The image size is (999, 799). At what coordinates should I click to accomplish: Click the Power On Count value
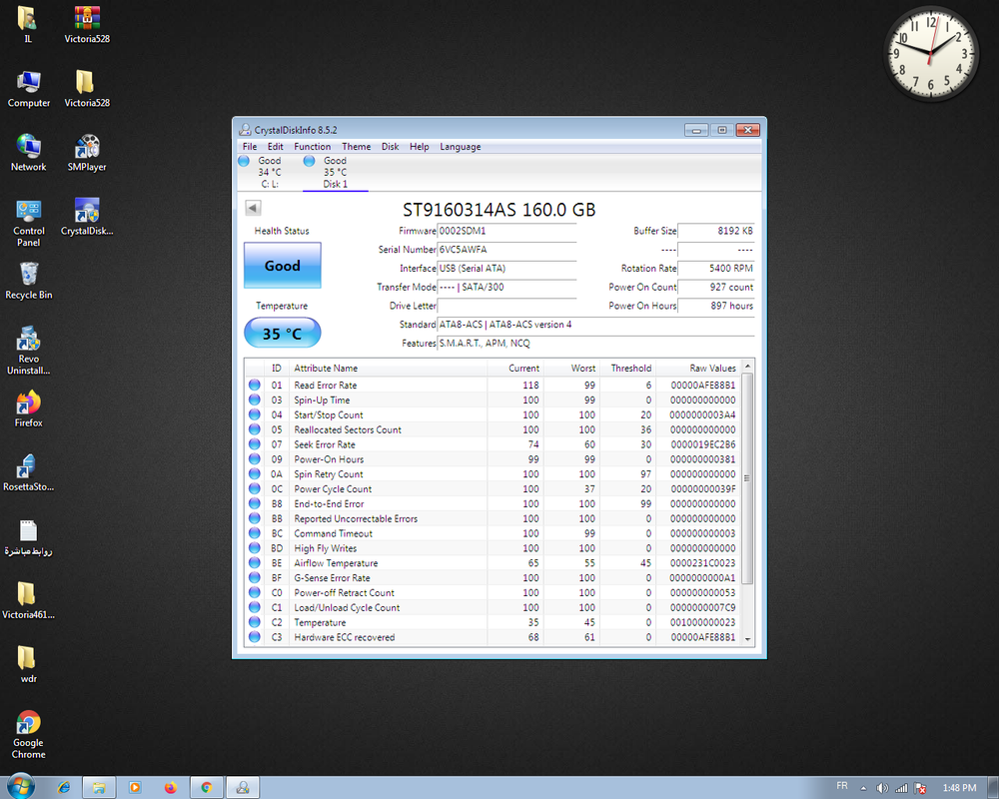click(x=715, y=287)
